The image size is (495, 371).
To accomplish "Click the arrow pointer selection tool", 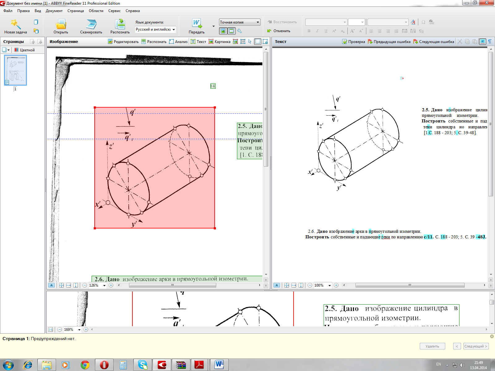I will pyautogui.click(x=250, y=42).
